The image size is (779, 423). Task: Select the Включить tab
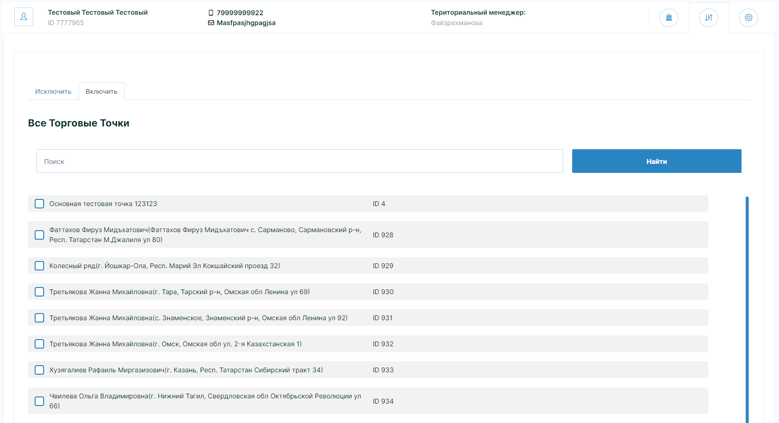click(x=102, y=91)
